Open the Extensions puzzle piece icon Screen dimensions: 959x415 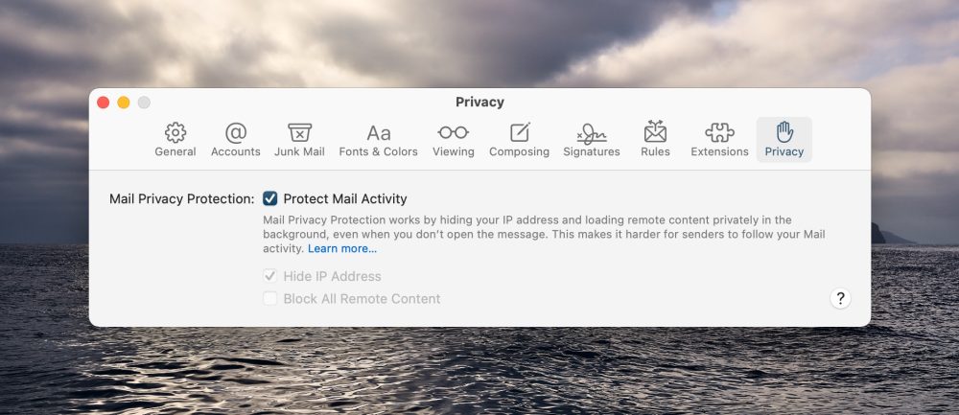point(720,132)
